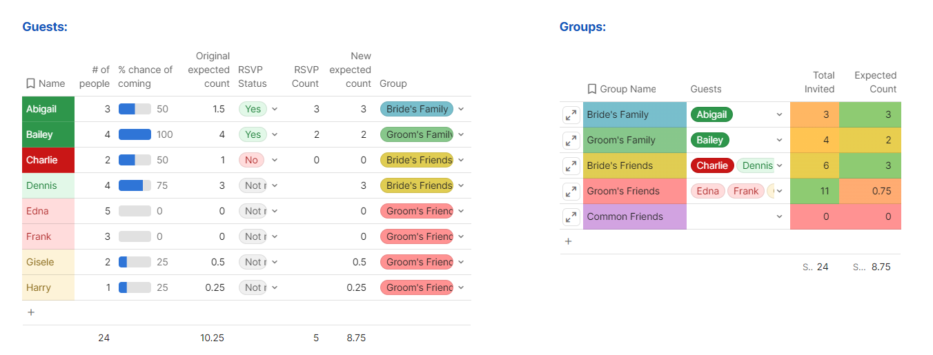Image resolution: width=933 pixels, height=355 pixels.
Task: Click the Group column header in Guests
Action: coord(393,83)
